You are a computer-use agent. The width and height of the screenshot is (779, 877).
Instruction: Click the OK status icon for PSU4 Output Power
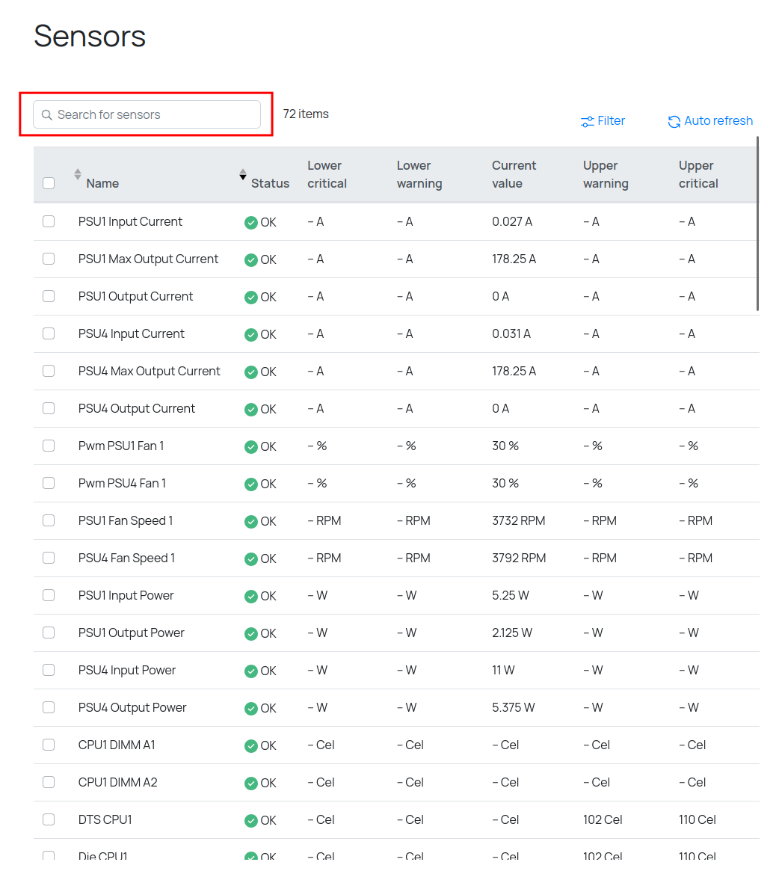(251, 708)
